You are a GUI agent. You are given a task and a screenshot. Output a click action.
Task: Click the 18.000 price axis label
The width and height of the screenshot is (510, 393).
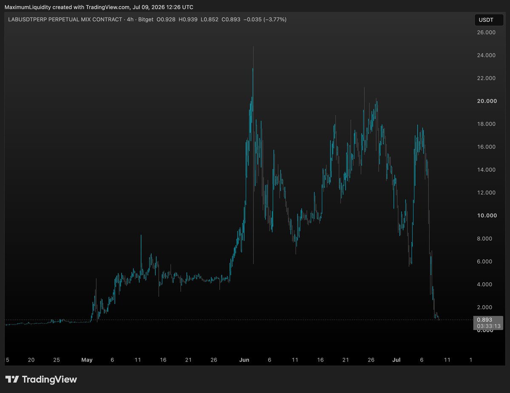click(x=487, y=124)
